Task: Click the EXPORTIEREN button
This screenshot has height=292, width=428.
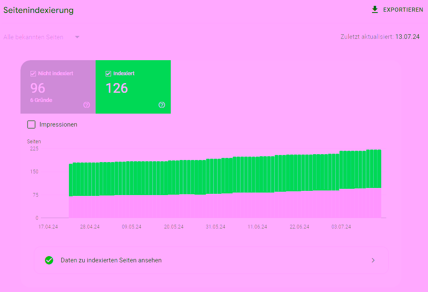Action: pos(398,9)
